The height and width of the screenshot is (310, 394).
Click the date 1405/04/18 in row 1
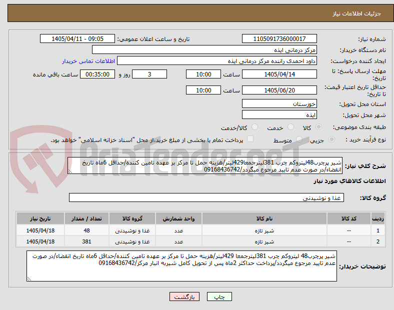[x=40, y=230]
